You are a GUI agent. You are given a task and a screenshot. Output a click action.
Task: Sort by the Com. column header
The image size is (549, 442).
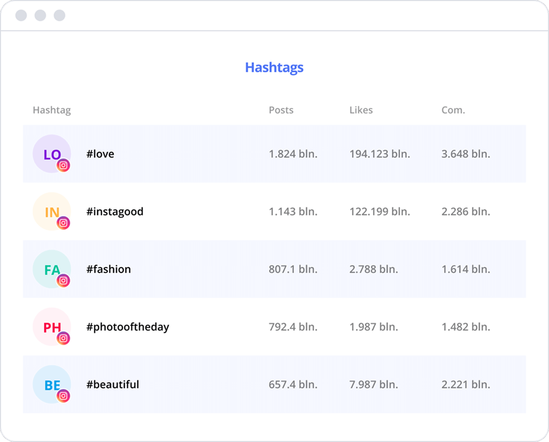[x=453, y=110]
